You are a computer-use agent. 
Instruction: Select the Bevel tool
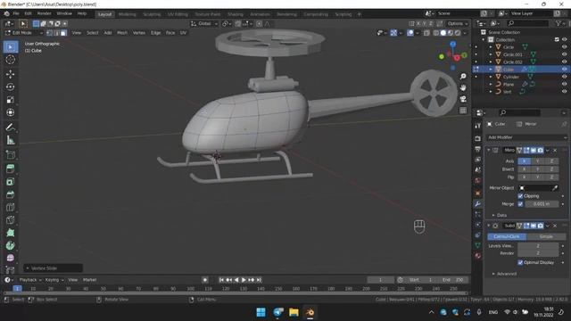pyautogui.click(x=10, y=194)
